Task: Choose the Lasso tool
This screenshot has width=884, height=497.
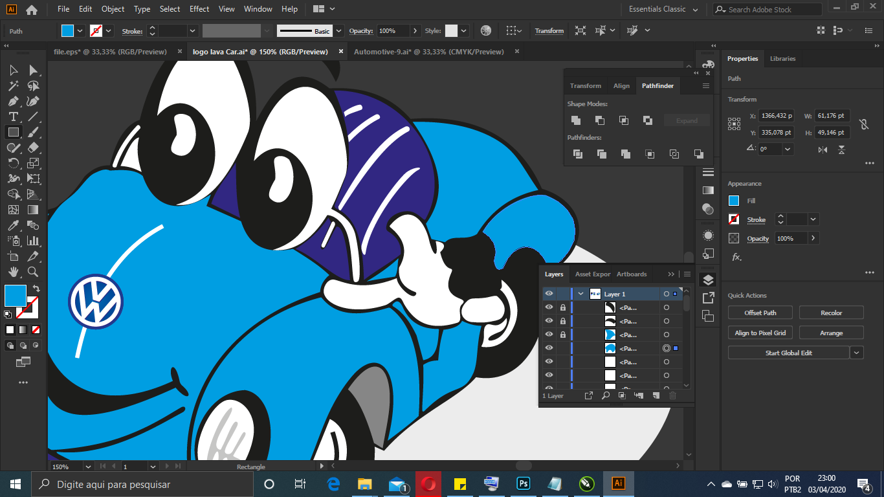Action: pyautogui.click(x=34, y=85)
